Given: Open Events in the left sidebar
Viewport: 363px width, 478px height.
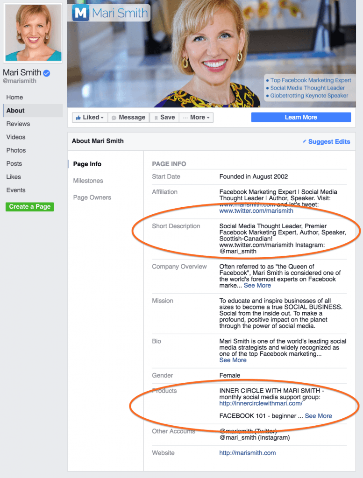Looking at the screenshot, I should pos(16,190).
